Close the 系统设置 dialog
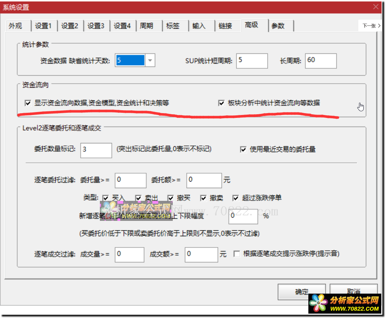The width and height of the screenshot is (386, 318). coord(376,7)
